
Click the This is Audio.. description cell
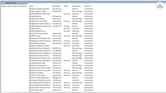click(x=57, y=36)
